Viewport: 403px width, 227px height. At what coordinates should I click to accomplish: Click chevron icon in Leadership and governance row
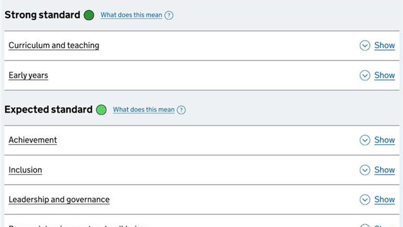(x=365, y=200)
